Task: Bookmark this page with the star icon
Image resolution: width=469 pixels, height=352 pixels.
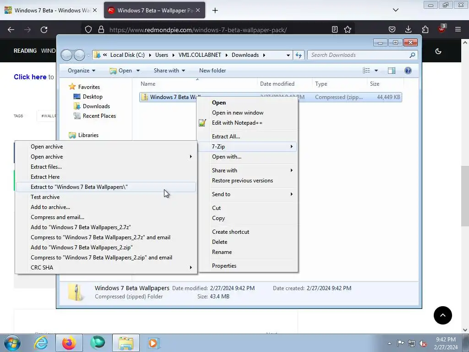Action: [348, 29]
